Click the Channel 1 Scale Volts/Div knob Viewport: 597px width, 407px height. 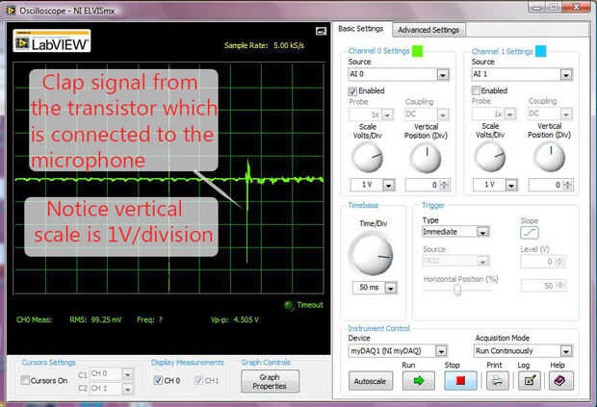489,157
